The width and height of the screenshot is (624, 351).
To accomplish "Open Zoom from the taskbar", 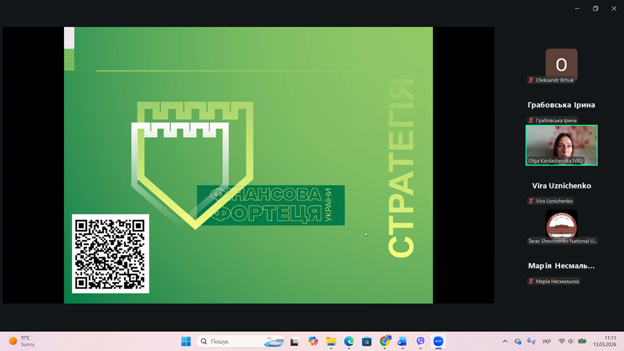I will pos(438,341).
